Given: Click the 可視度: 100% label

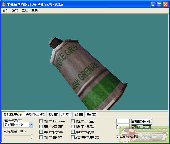Looking at the screenshot, I should pos(15,131).
